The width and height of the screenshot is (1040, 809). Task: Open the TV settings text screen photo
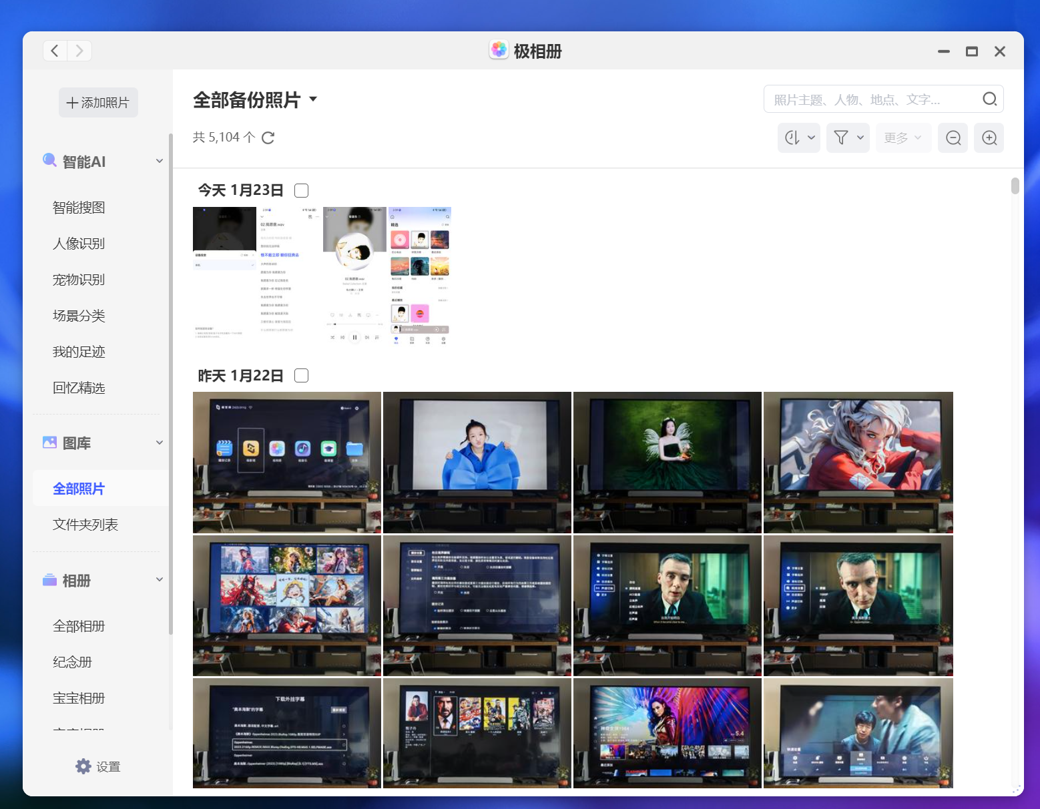(x=477, y=605)
